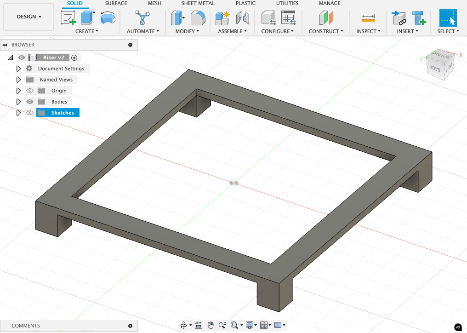The height and width of the screenshot is (333, 467).
Task: Switch to the Utilities tab
Action: (287, 3)
